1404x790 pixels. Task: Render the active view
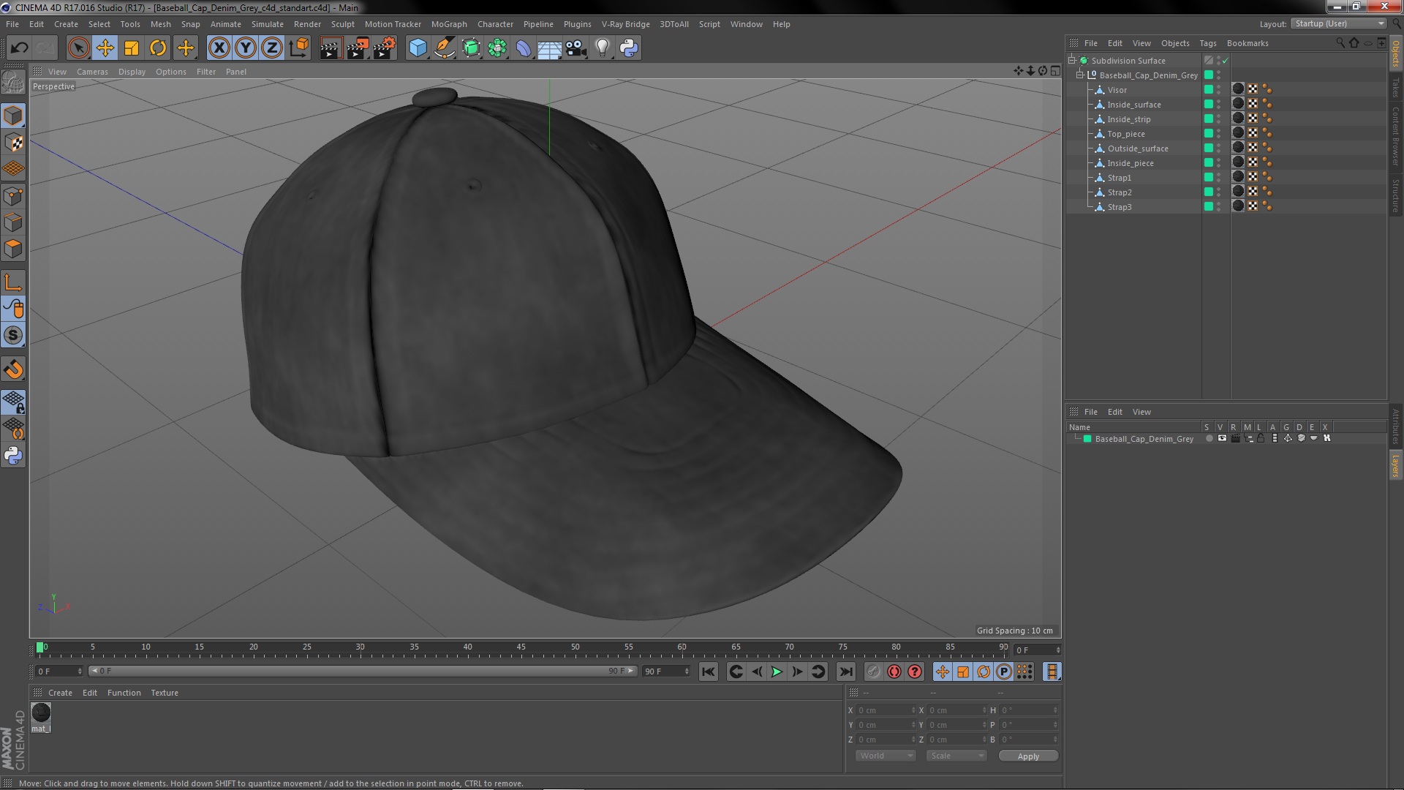pos(331,48)
